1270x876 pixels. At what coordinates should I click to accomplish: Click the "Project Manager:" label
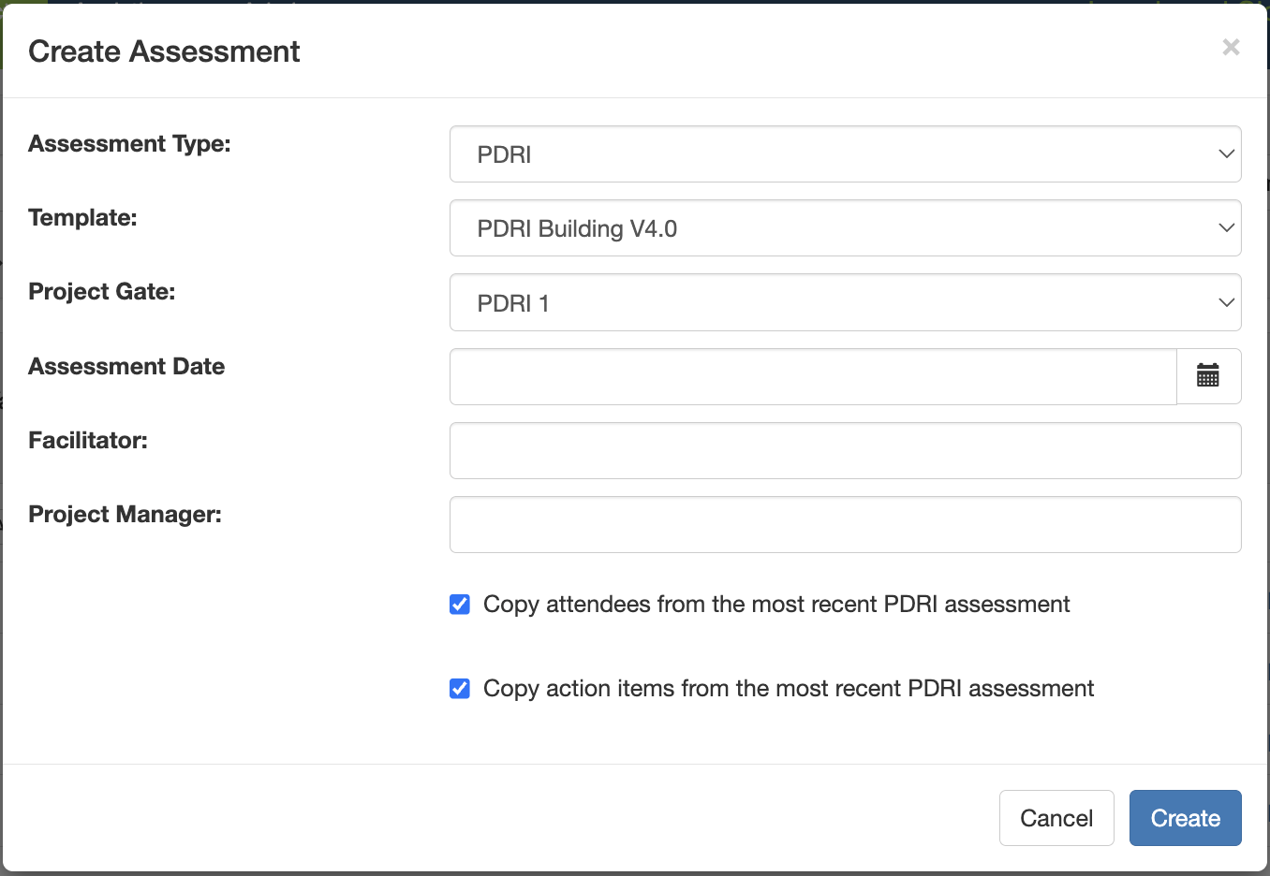[x=125, y=515]
